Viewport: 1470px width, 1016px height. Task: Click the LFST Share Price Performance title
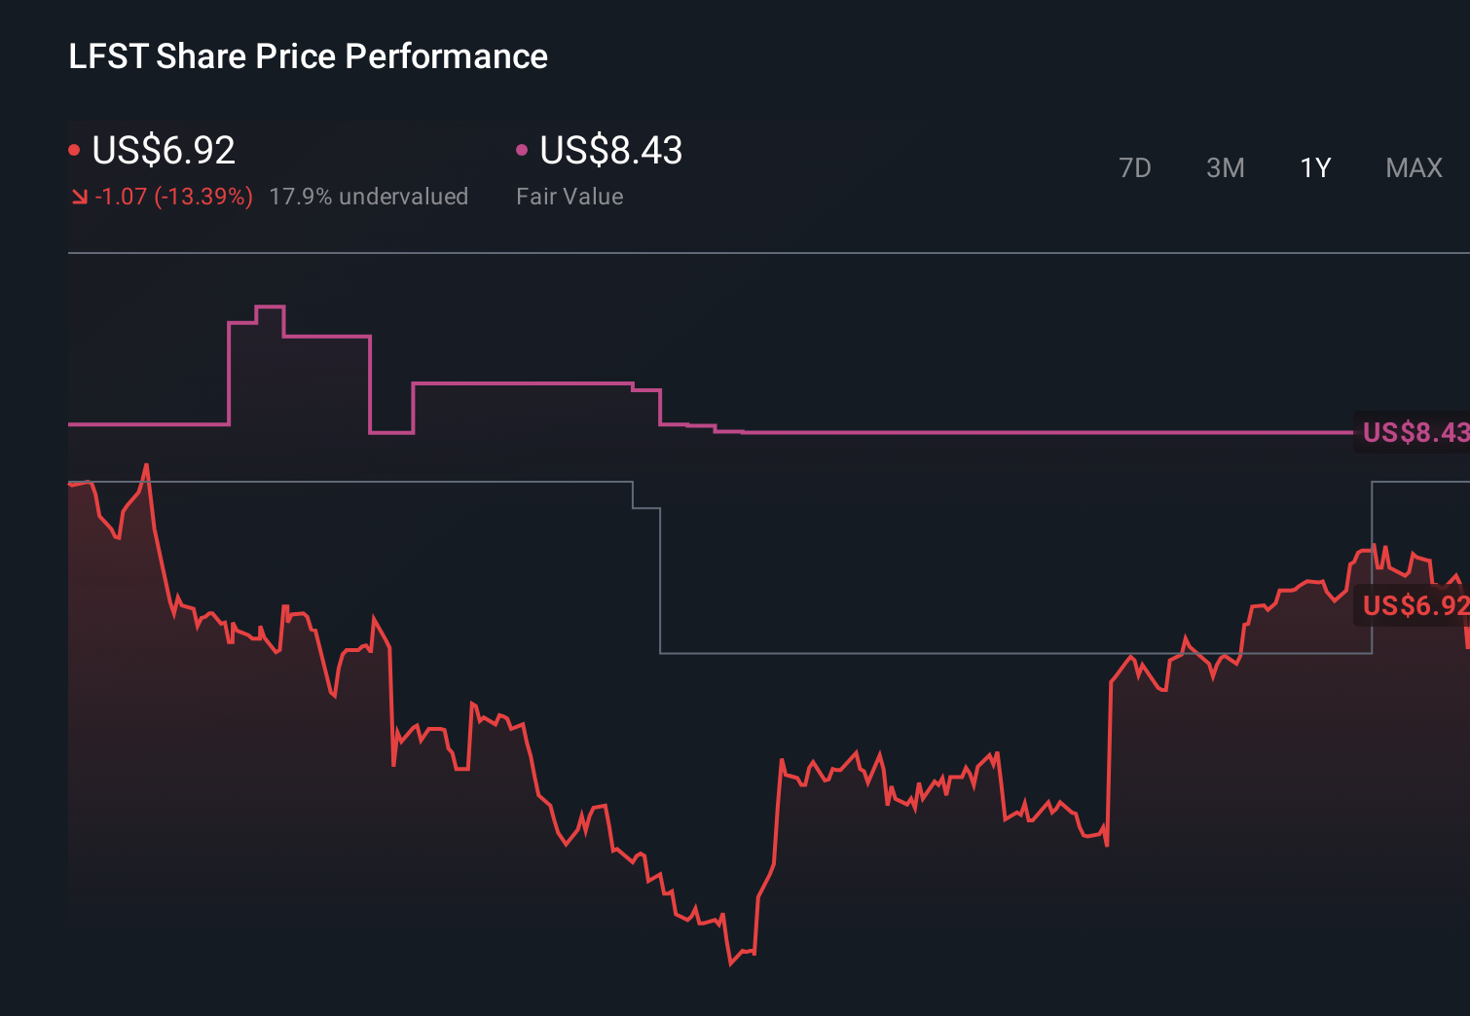[x=308, y=56]
